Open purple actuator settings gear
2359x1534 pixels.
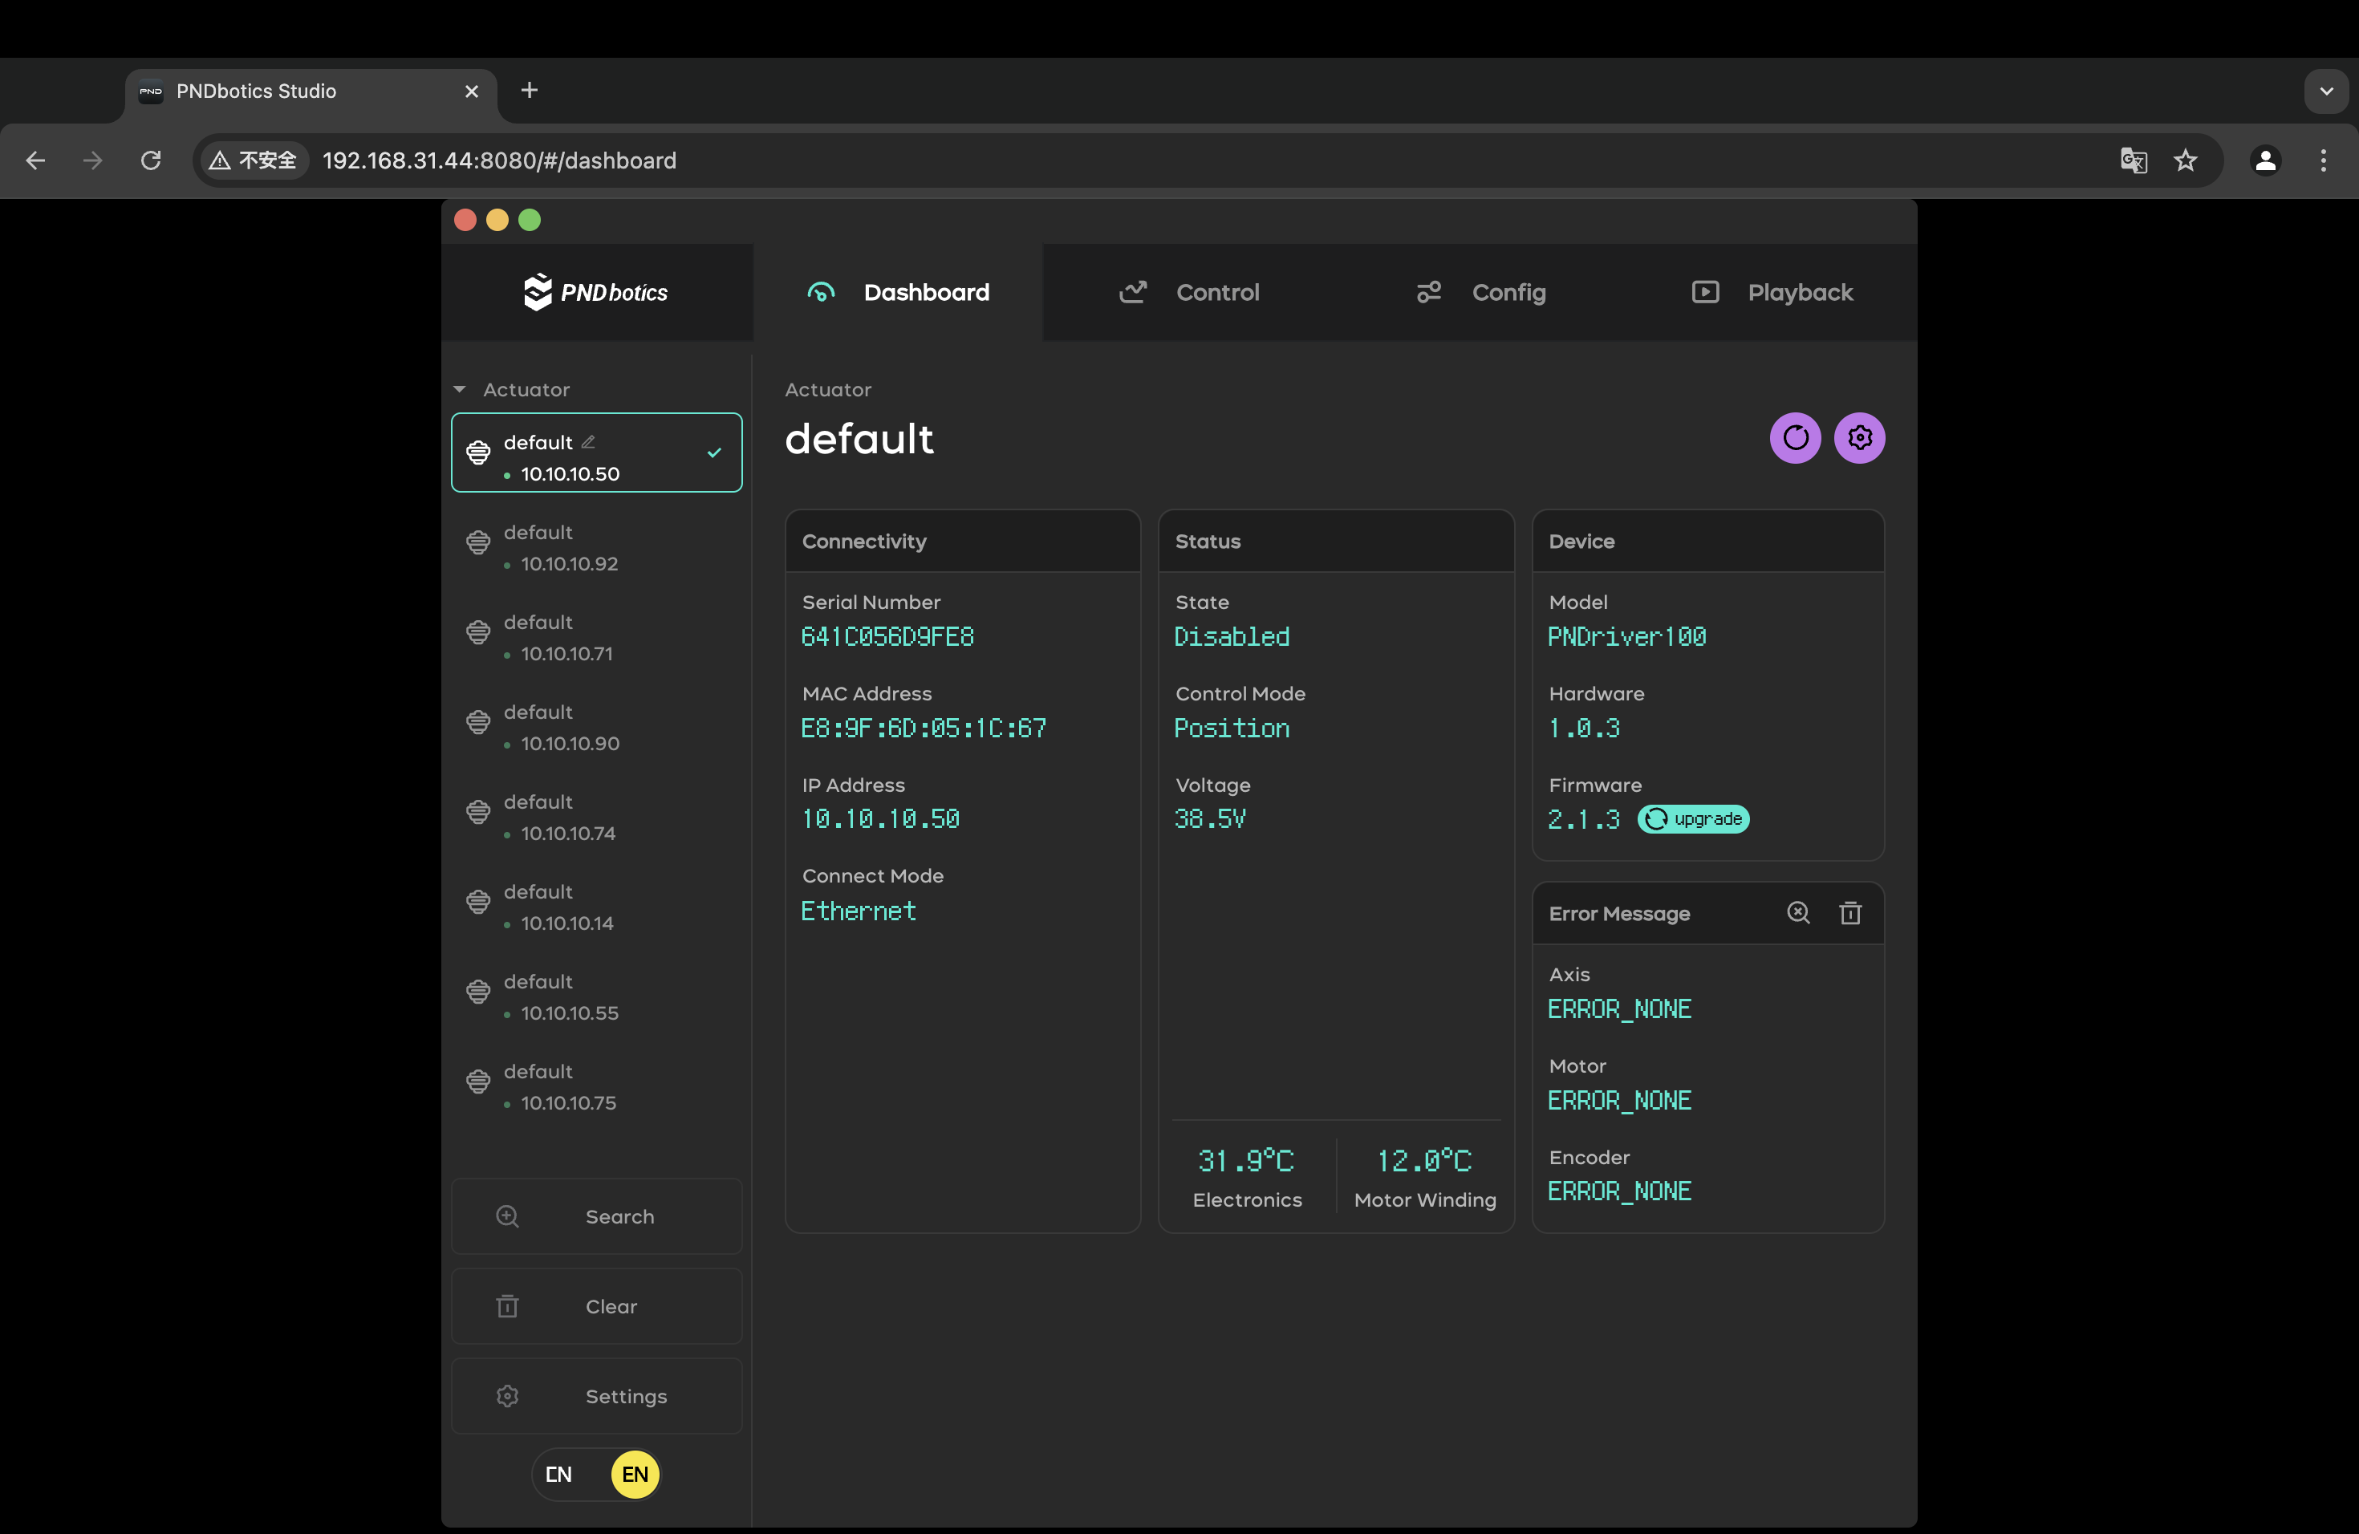(1859, 438)
